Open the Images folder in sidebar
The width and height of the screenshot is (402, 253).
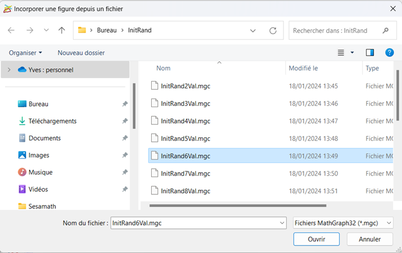(39, 155)
